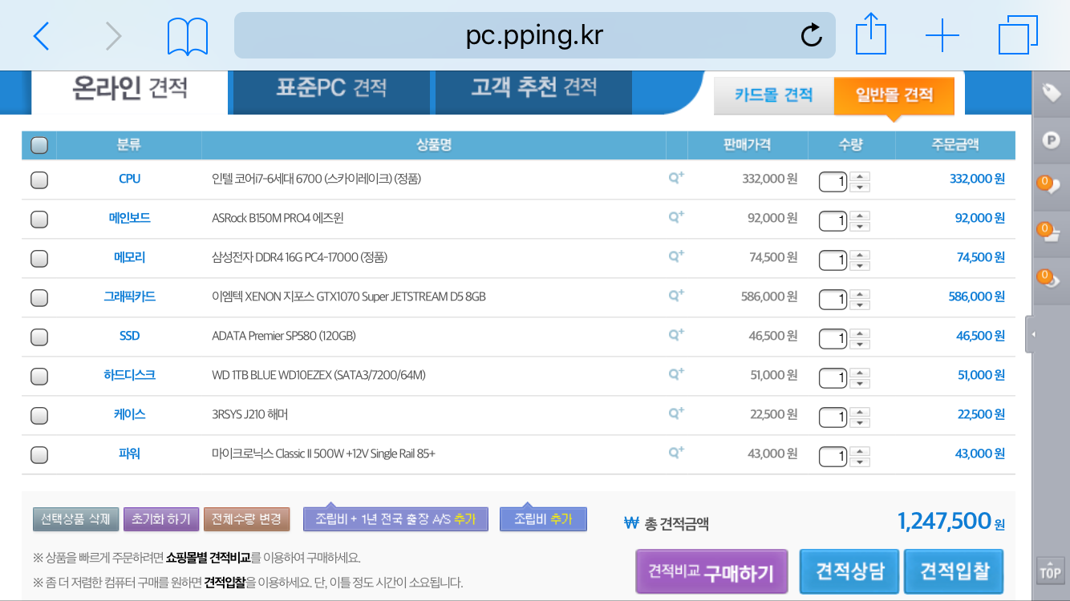Click the 케이스 quantity input field
Viewport: 1070px width, 601px height.
(x=833, y=417)
